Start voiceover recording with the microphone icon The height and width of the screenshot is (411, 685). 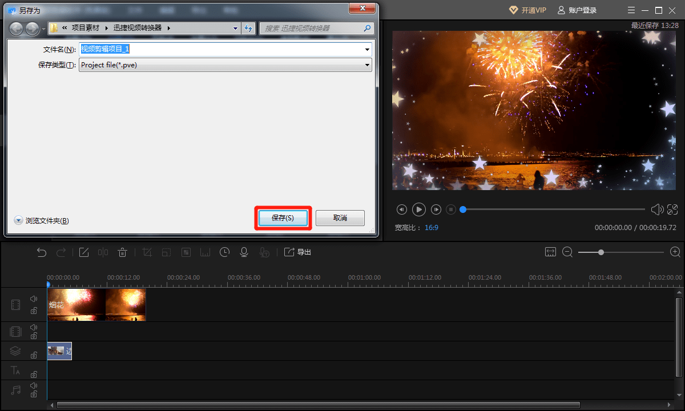(244, 252)
